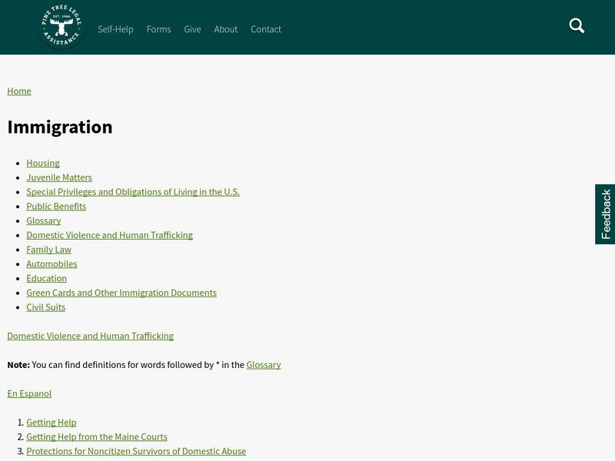Open Protections for Noncitizen Survivors link
This screenshot has height=461, width=615.
coord(136,451)
